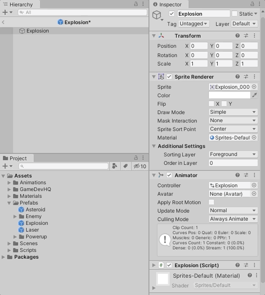The height and width of the screenshot is (295, 265).
Task: Open Inspector panel three-dot menu
Action: tap(260, 4)
